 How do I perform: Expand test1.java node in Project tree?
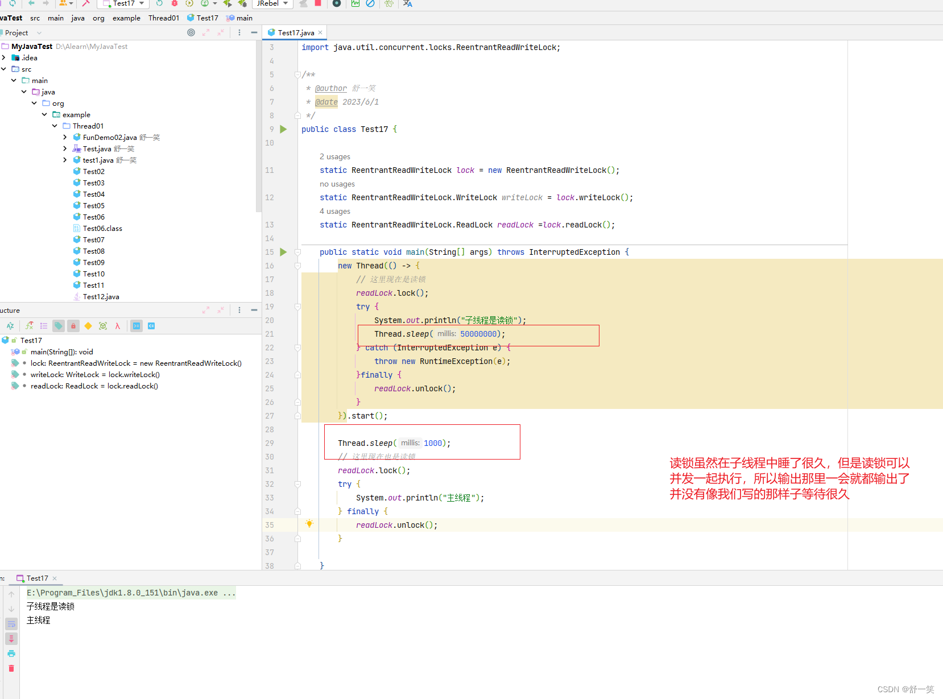[x=65, y=160]
